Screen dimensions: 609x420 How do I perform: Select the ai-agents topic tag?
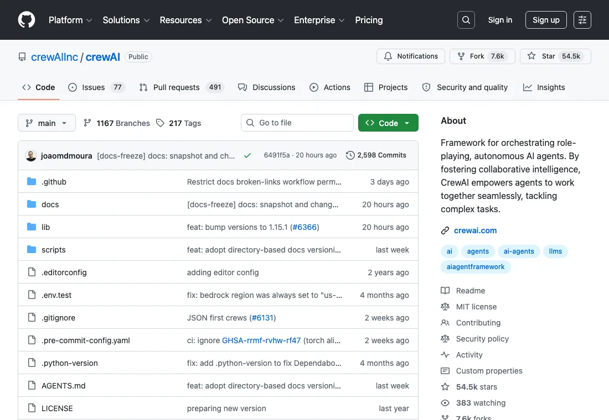[x=519, y=251]
